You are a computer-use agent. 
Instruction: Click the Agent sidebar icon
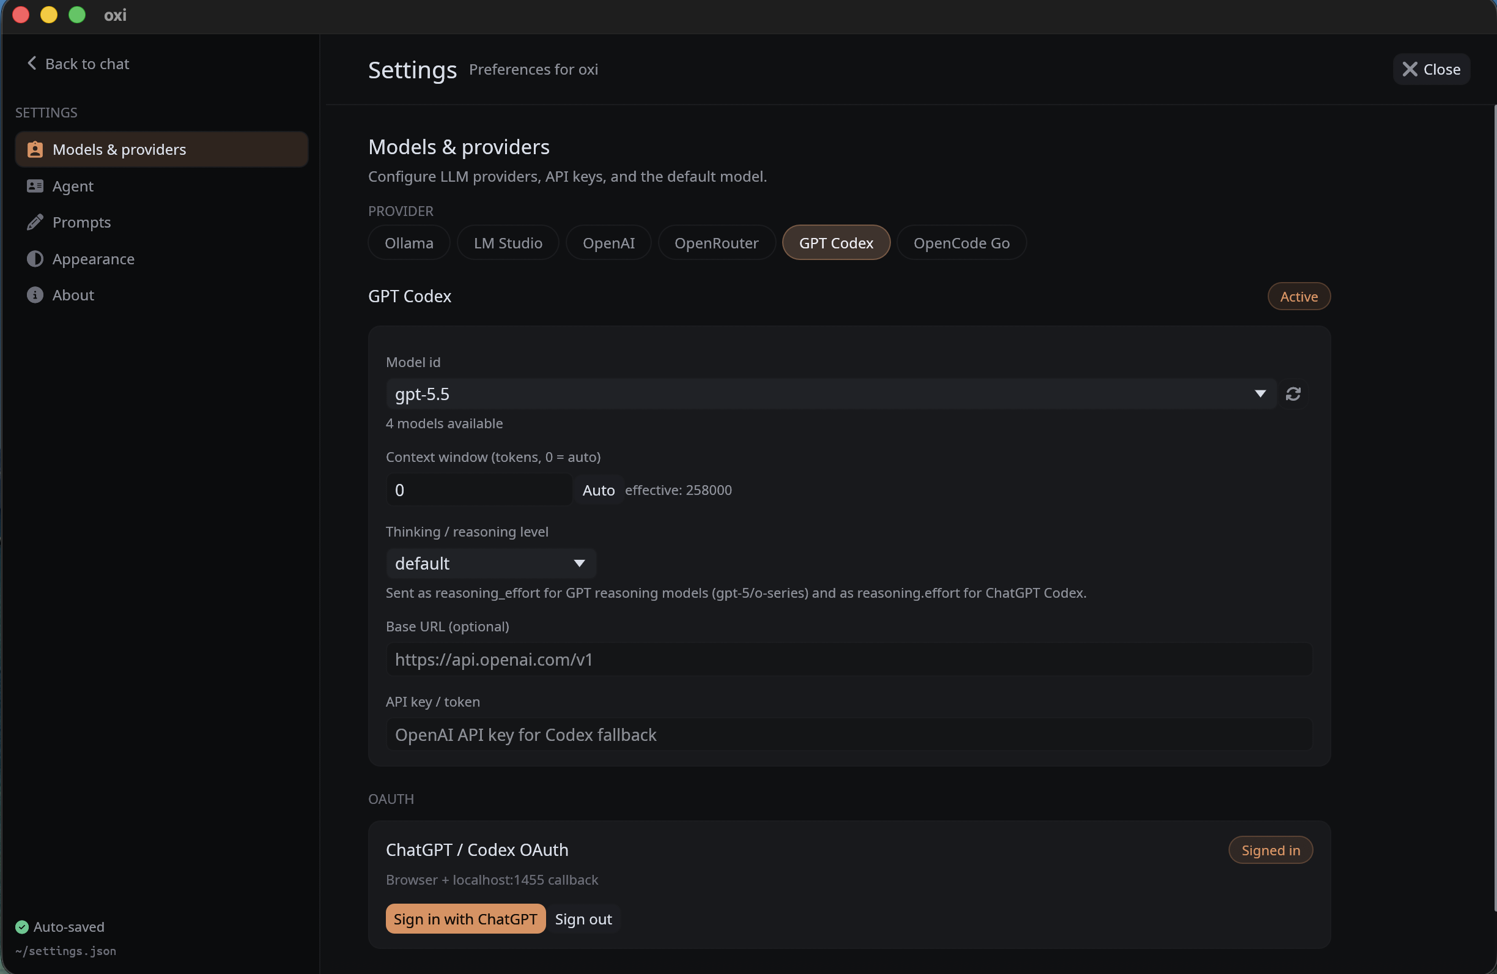35,185
